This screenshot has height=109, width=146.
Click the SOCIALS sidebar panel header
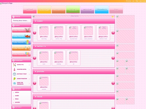(21, 89)
